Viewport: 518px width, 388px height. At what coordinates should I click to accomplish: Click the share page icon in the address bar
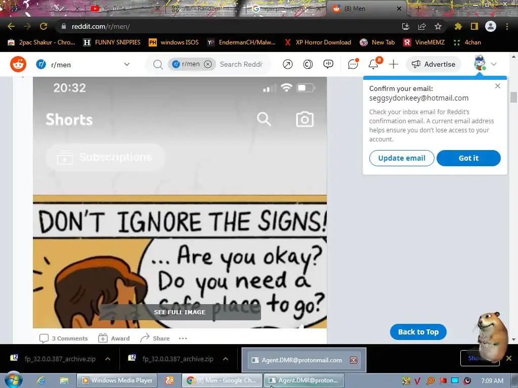tap(422, 26)
